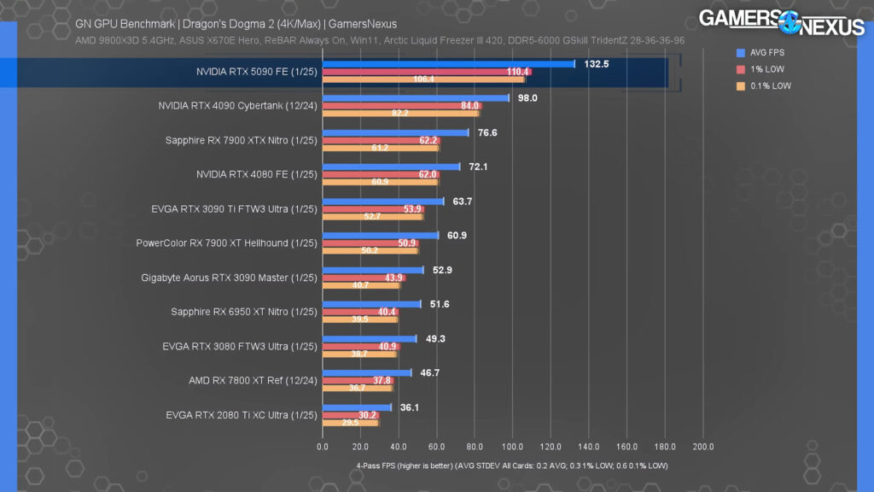
Task: Click the 60.9 average FPS value of PowerColor RX 7900 XT
Action: click(457, 236)
